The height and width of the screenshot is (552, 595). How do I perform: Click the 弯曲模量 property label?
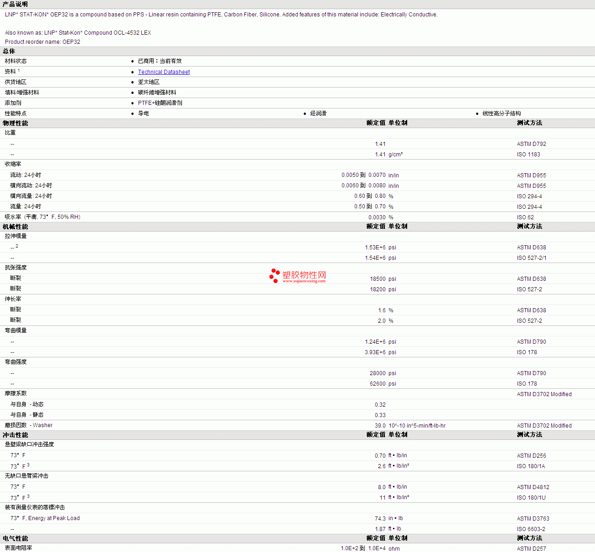pyautogui.click(x=16, y=330)
